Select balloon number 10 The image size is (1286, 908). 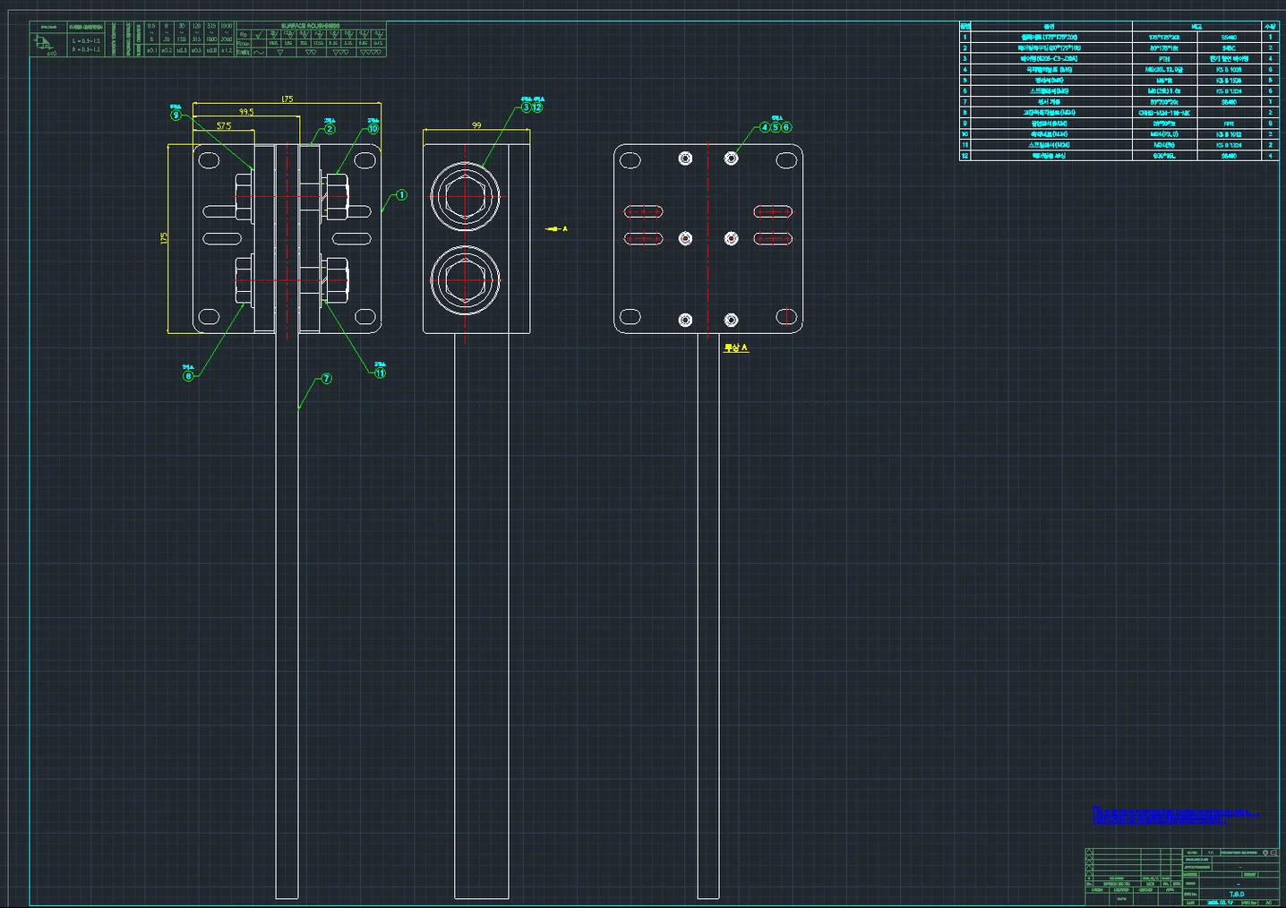pos(373,129)
